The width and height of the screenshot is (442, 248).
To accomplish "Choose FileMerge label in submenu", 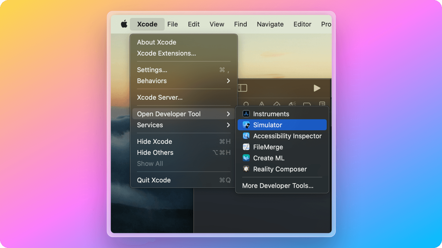I will point(268,147).
